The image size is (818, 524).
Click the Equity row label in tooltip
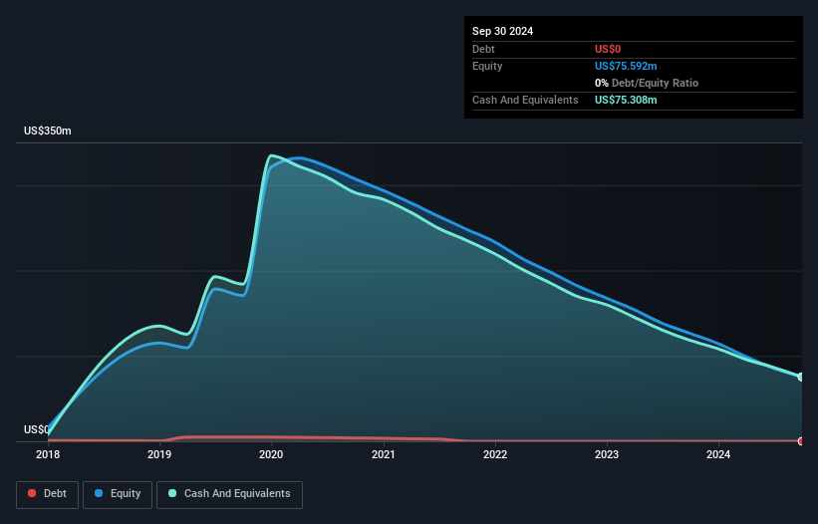point(487,66)
